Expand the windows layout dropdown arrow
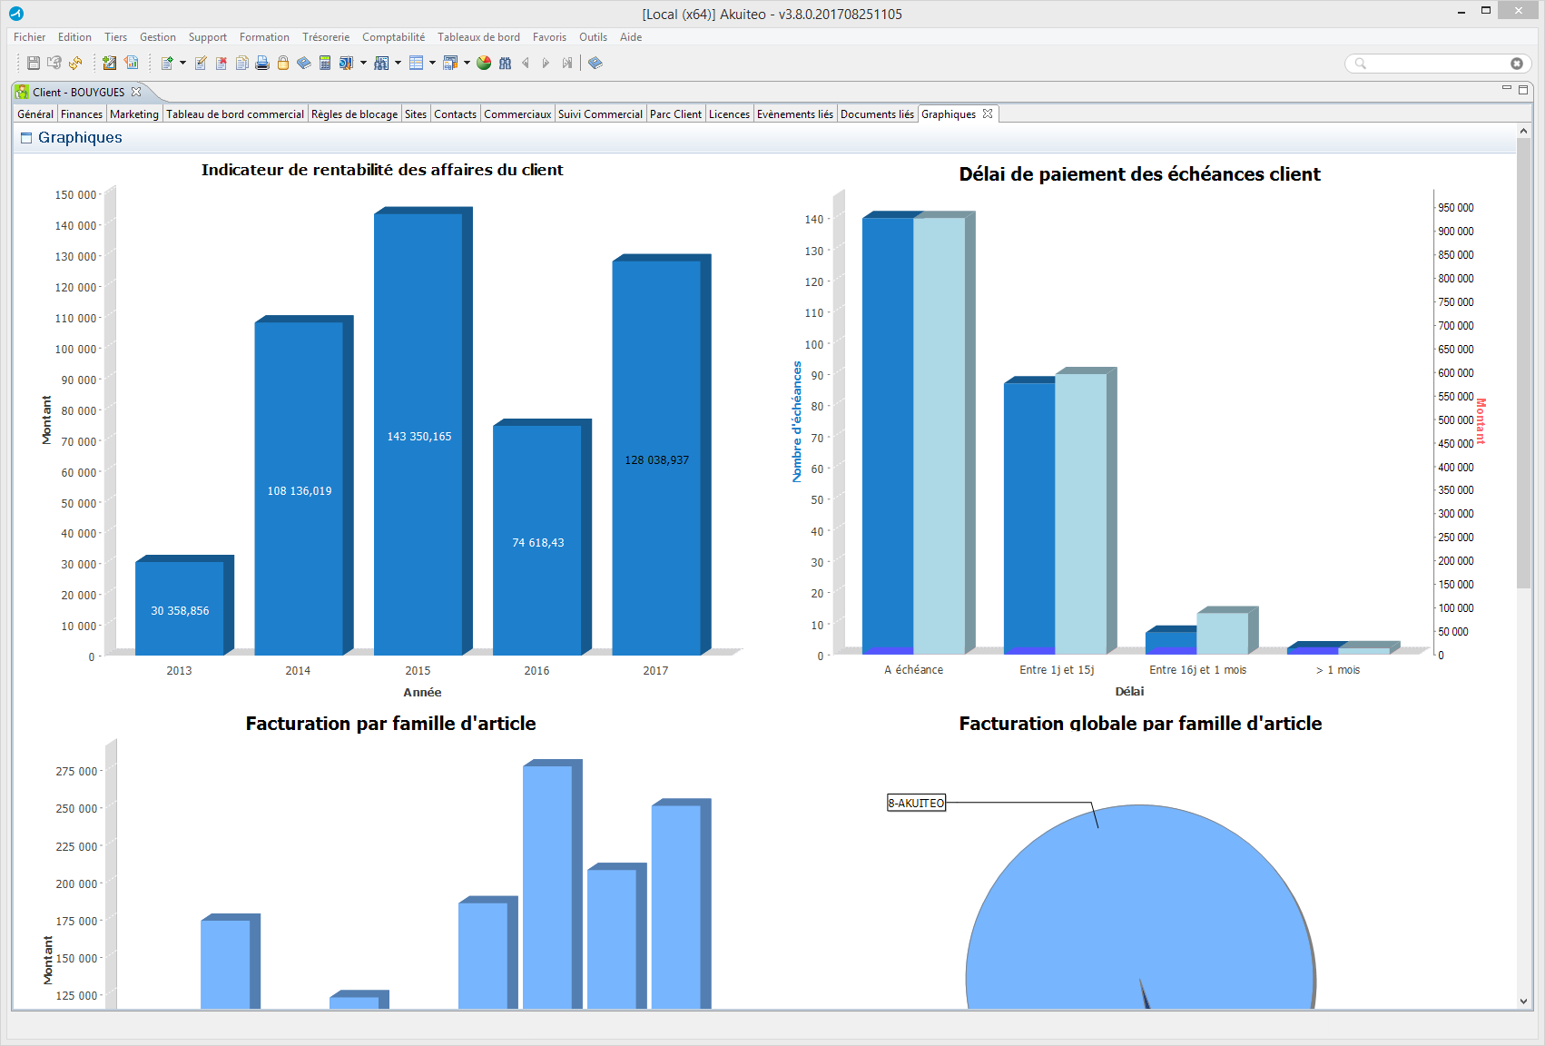The image size is (1545, 1046). [x=467, y=63]
